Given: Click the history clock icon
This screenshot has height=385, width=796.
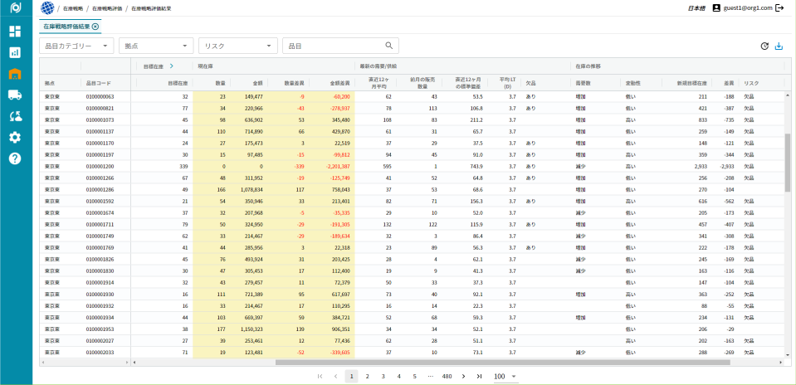Looking at the screenshot, I should [764, 46].
